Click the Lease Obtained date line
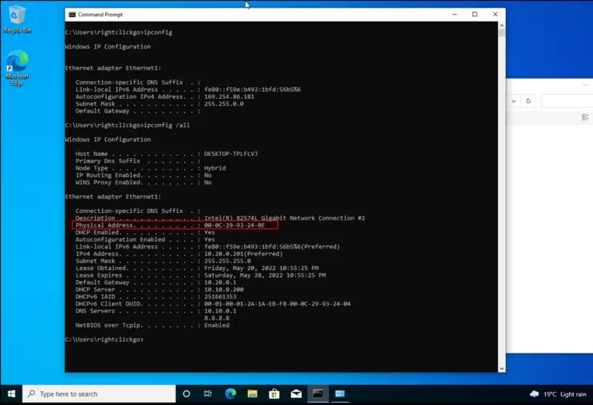 (197, 268)
